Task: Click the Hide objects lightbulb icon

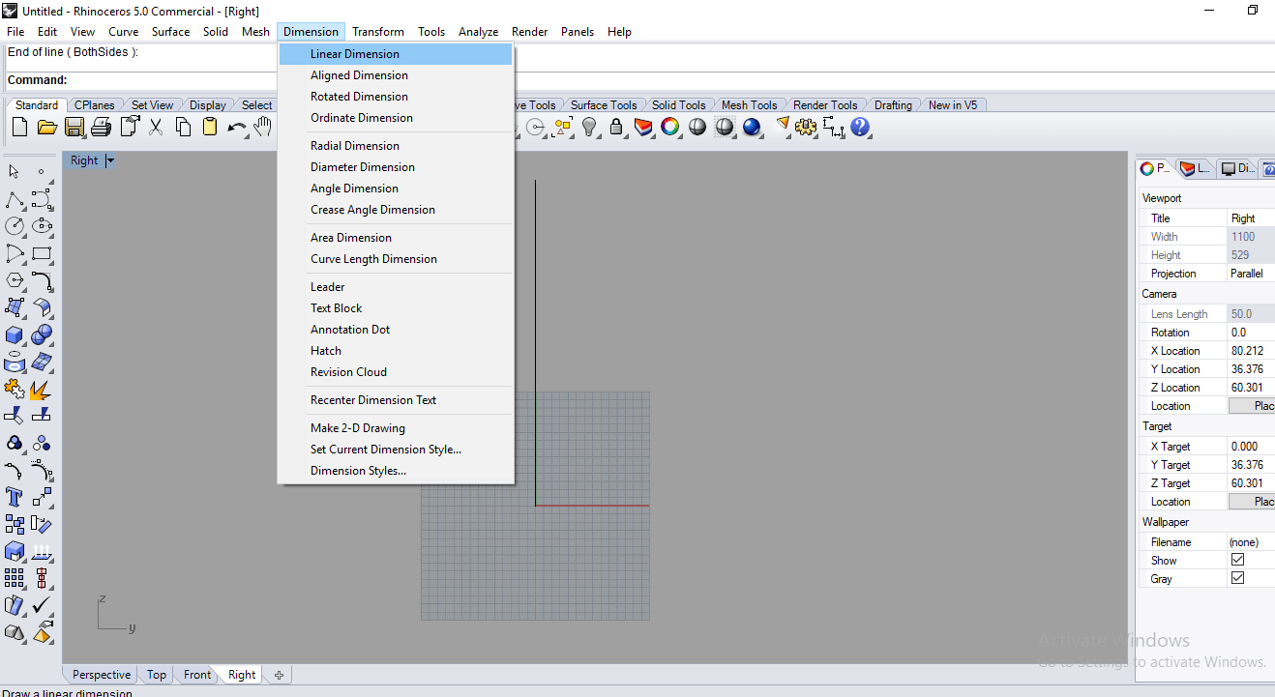Action: coord(589,127)
